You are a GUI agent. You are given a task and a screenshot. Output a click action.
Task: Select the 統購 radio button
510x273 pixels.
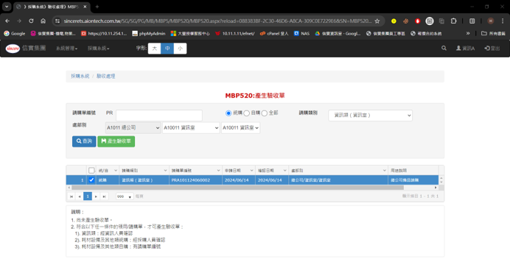228,113
